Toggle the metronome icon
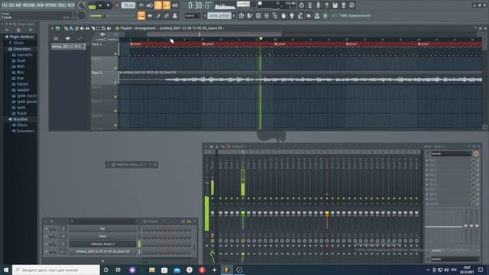This screenshot has width=489, height=275. pos(141,5)
